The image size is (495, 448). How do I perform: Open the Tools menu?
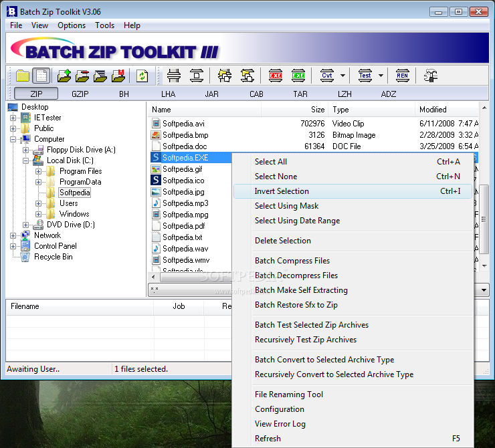(105, 25)
